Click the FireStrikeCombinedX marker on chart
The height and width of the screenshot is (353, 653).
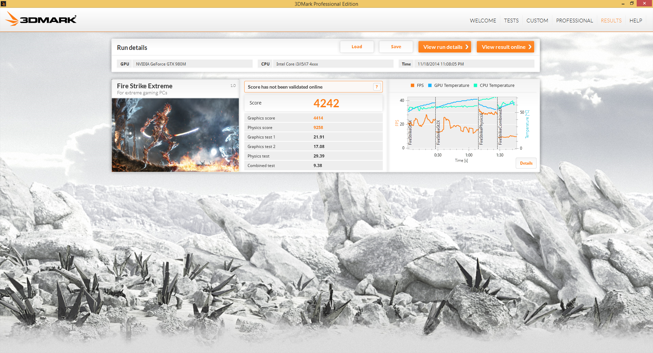[500, 127]
